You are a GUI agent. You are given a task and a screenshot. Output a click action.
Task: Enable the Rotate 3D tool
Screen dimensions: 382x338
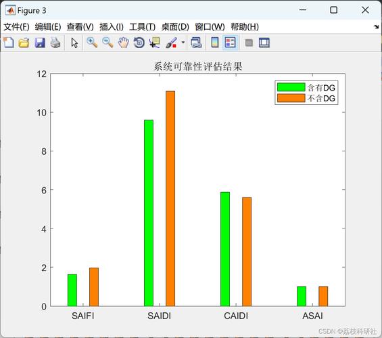[139, 43]
